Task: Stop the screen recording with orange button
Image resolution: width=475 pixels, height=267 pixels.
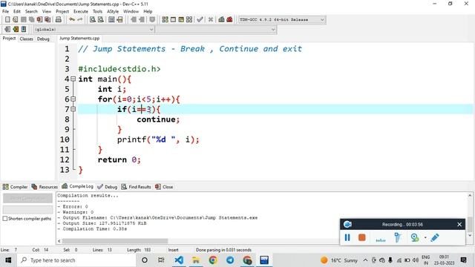Action: pyautogui.click(x=362, y=237)
